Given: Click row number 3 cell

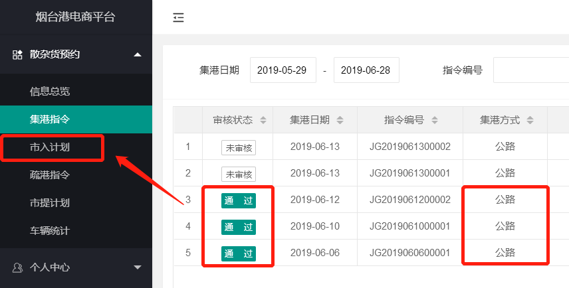Looking at the screenshot, I should click(x=188, y=199).
